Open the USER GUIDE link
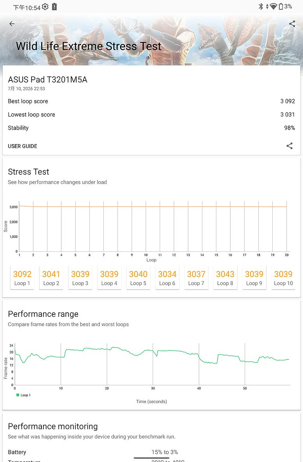The height and width of the screenshot is (462, 303). coord(23,146)
